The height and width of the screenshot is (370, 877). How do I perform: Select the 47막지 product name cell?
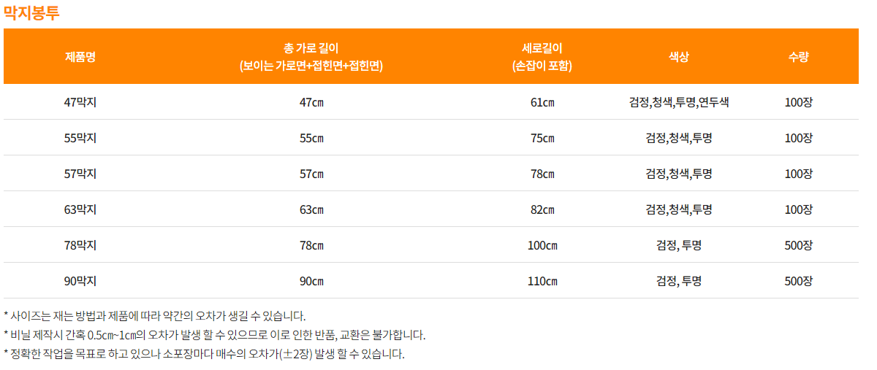pos(80,102)
